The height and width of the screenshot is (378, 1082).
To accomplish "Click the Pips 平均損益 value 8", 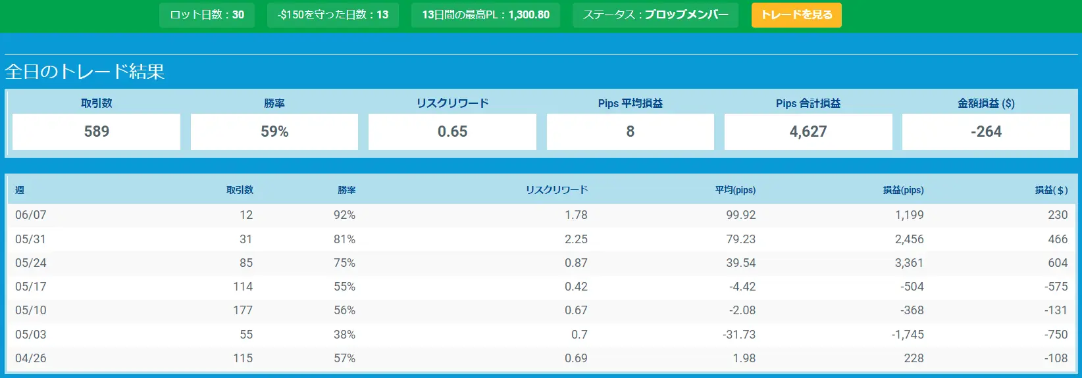I will pos(631,131).
